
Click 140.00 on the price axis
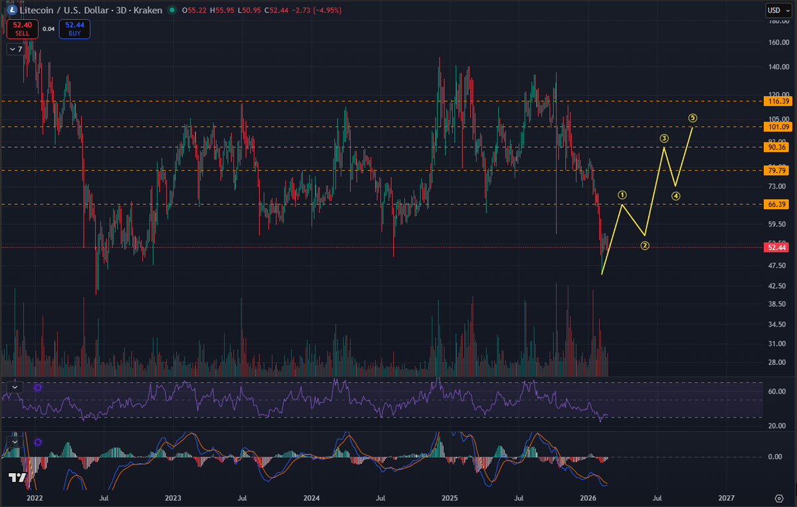click(778, 67)
